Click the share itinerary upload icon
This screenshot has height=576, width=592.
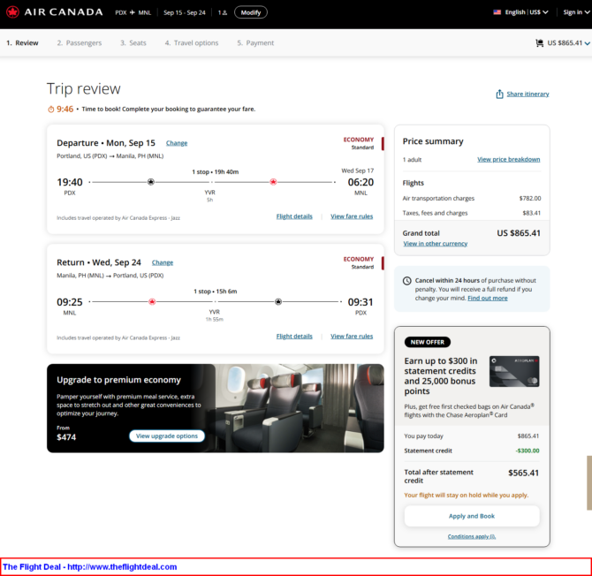pyautogui.click(x=499, y=94)
